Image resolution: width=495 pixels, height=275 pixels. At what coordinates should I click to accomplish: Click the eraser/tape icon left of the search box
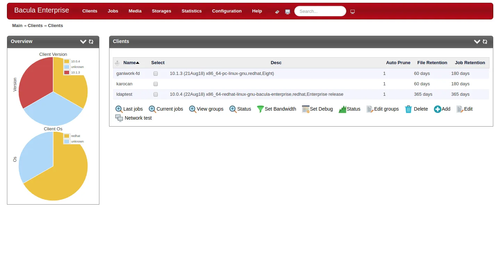pyautogui.click(x=277, y=12)
